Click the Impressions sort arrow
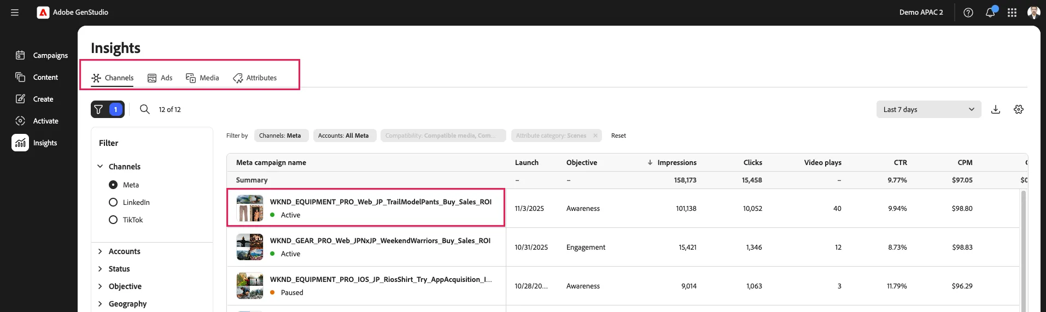The width and height of the screenshot is (1046, 312). 650,162
